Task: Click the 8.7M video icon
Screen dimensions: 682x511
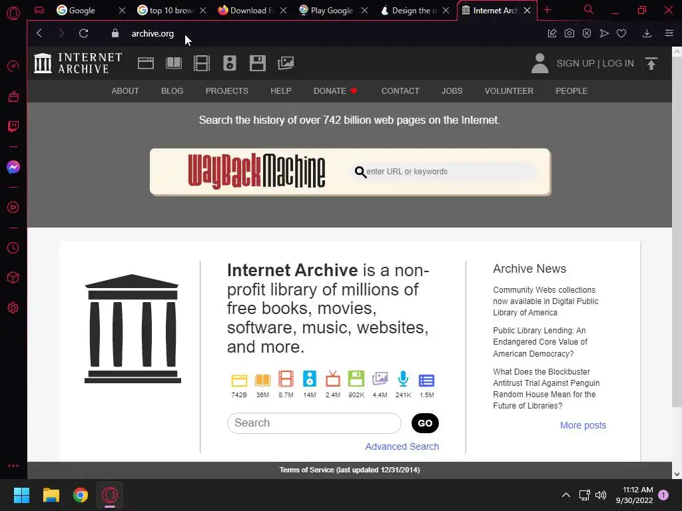Action: click(286, 379)
